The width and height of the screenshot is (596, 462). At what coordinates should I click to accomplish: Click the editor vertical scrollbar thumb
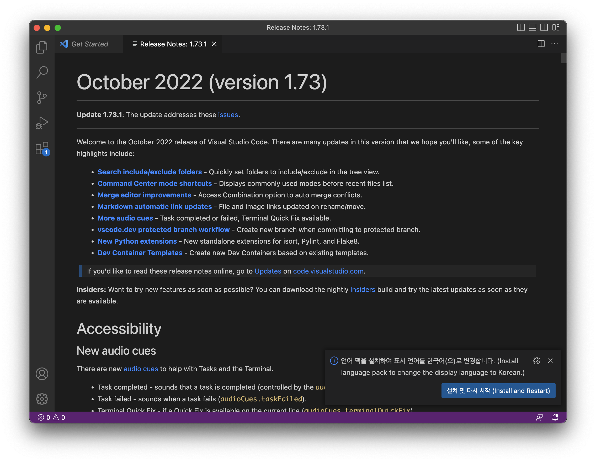(x=563, y=58)
